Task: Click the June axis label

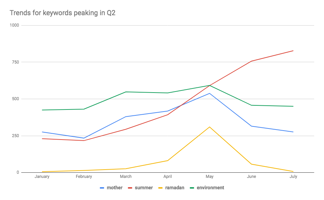Action: tap(251, 177)
